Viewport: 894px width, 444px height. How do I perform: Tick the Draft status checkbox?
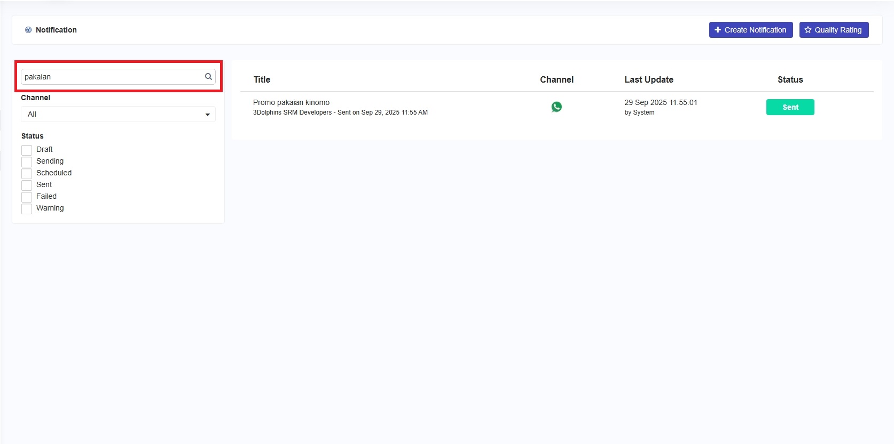pyautogui.click(x=27, y=150)
